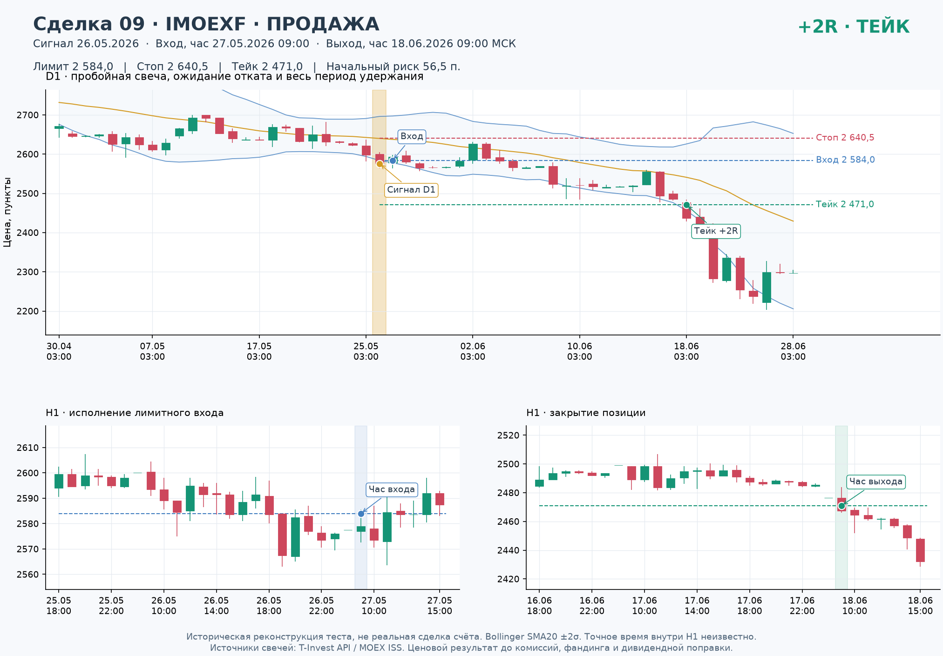Click the Сигнал 26.05.2026 text in the subtitle

point(86,44)
